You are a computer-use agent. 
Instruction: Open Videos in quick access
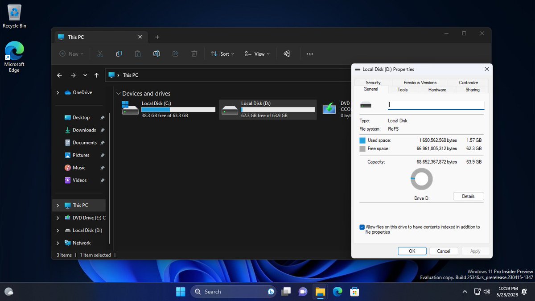click(80, 180)
